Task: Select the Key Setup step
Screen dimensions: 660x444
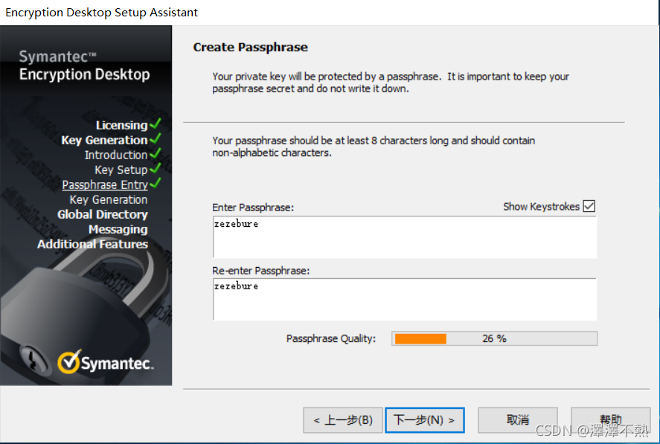Action: coord(121,170)
